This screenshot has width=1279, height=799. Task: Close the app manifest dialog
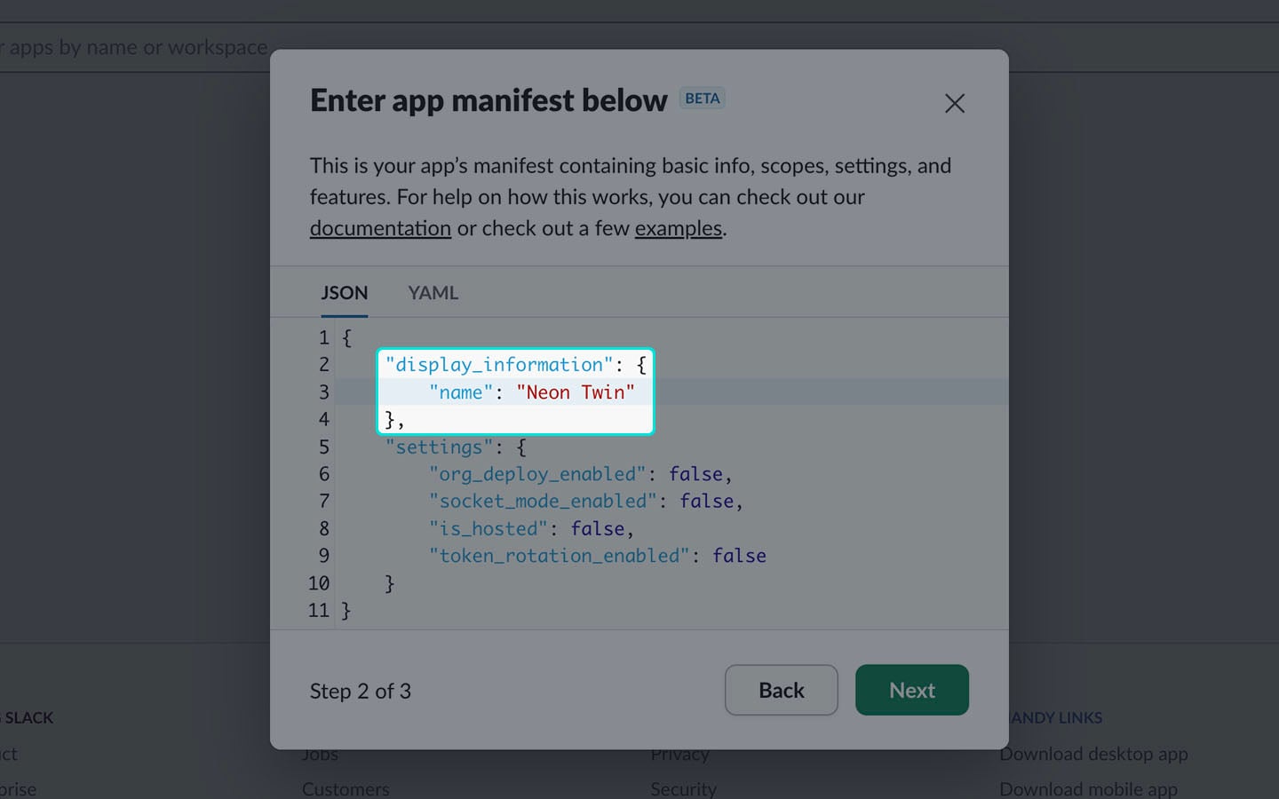tap(954, 104)
